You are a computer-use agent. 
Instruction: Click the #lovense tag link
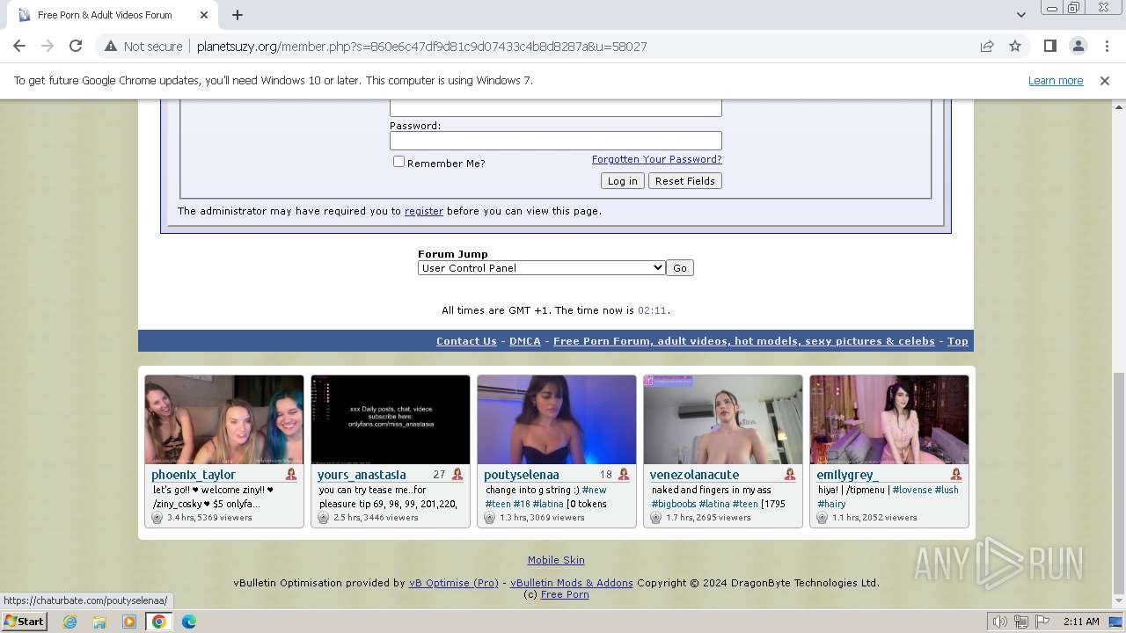coord(911,490)
